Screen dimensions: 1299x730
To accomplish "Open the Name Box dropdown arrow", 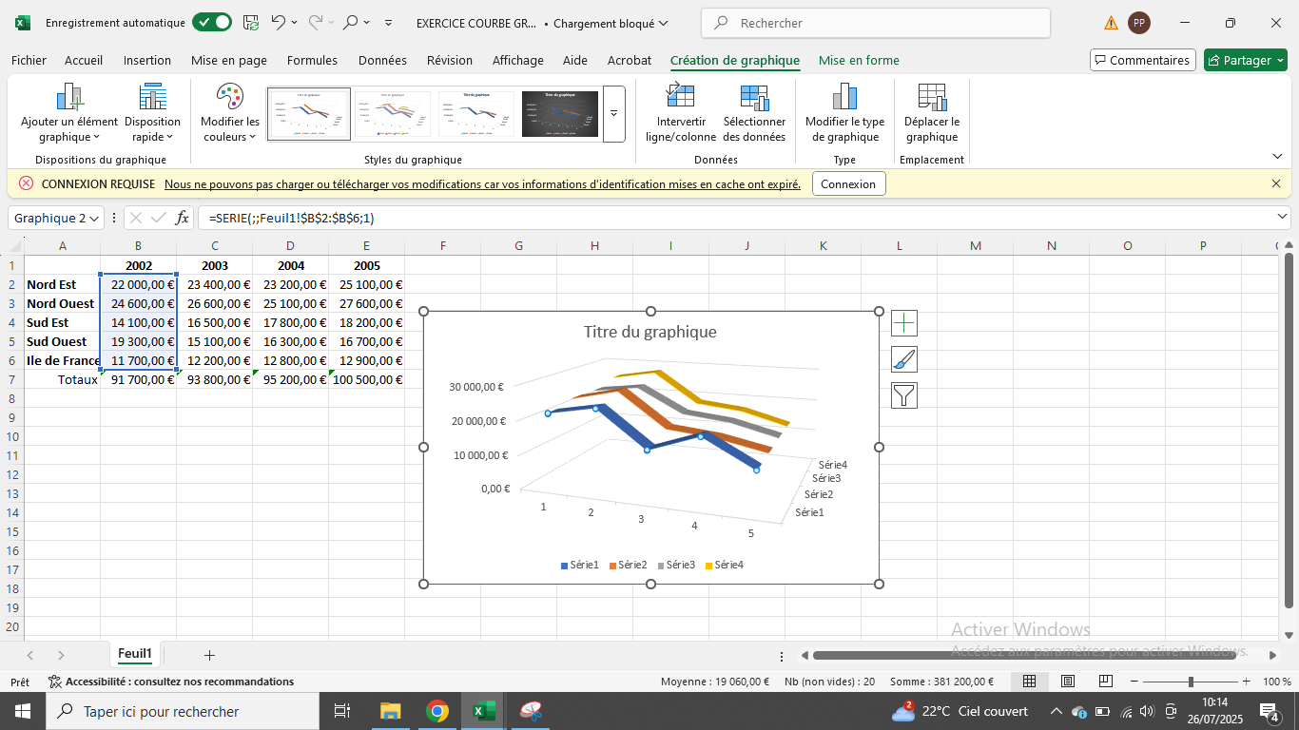I will click(93, 218).
